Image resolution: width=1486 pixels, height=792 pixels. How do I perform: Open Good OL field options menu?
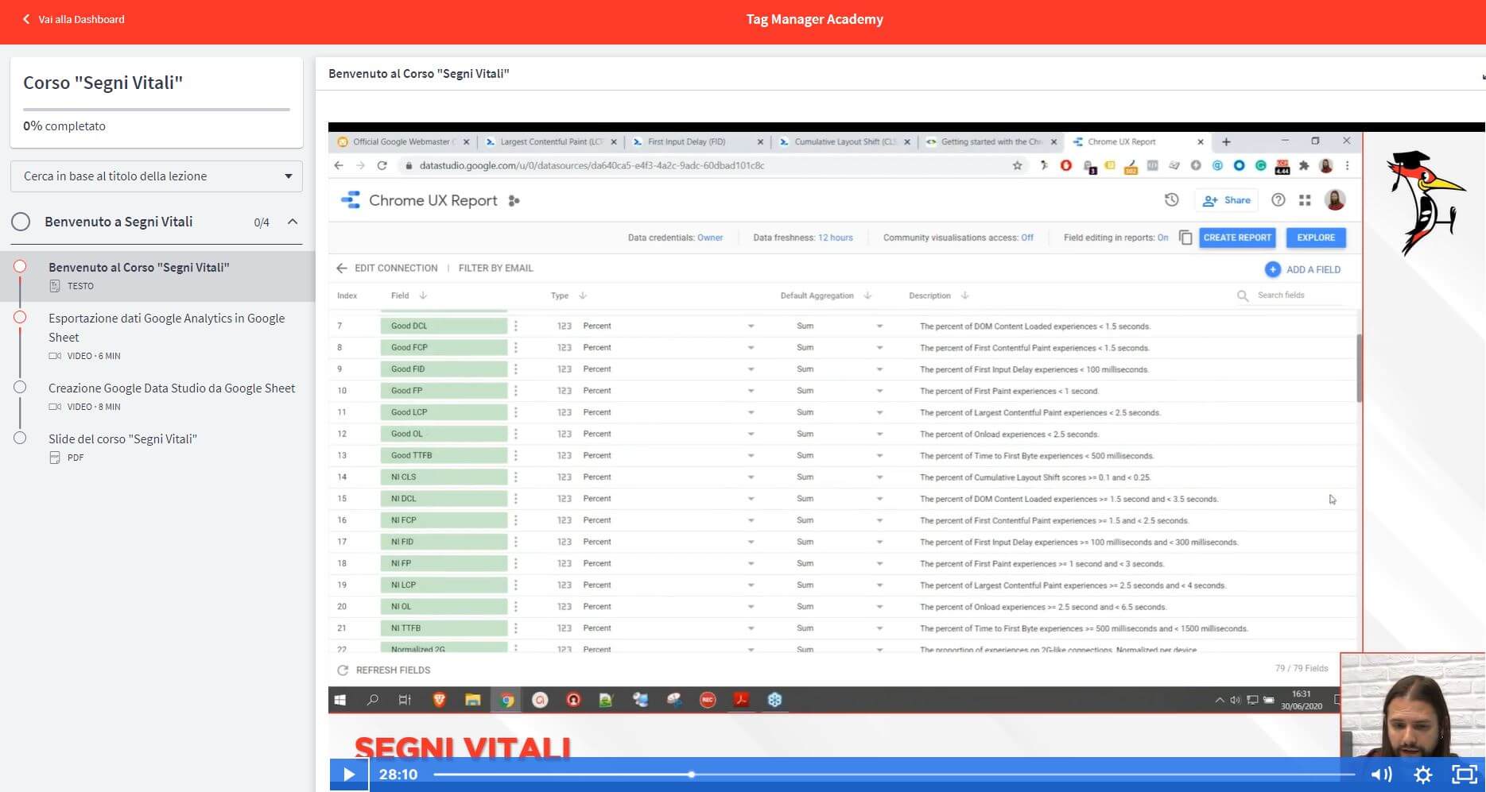(x=516, y=434)
